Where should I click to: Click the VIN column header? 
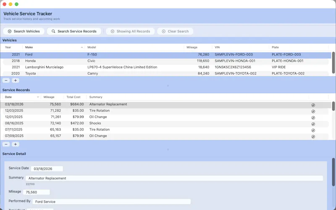[241, 47]
